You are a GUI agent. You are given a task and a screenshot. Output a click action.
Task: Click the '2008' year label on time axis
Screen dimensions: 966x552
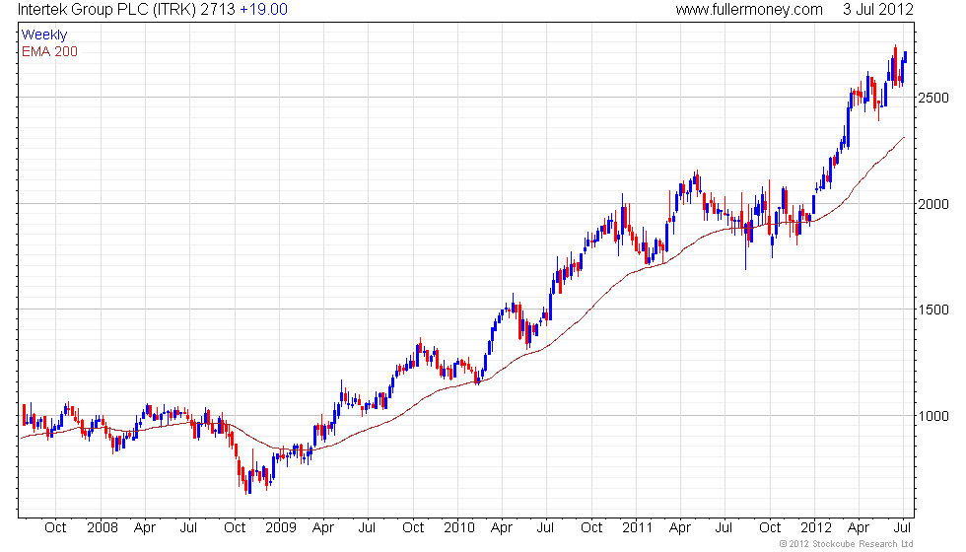(103, 527)
